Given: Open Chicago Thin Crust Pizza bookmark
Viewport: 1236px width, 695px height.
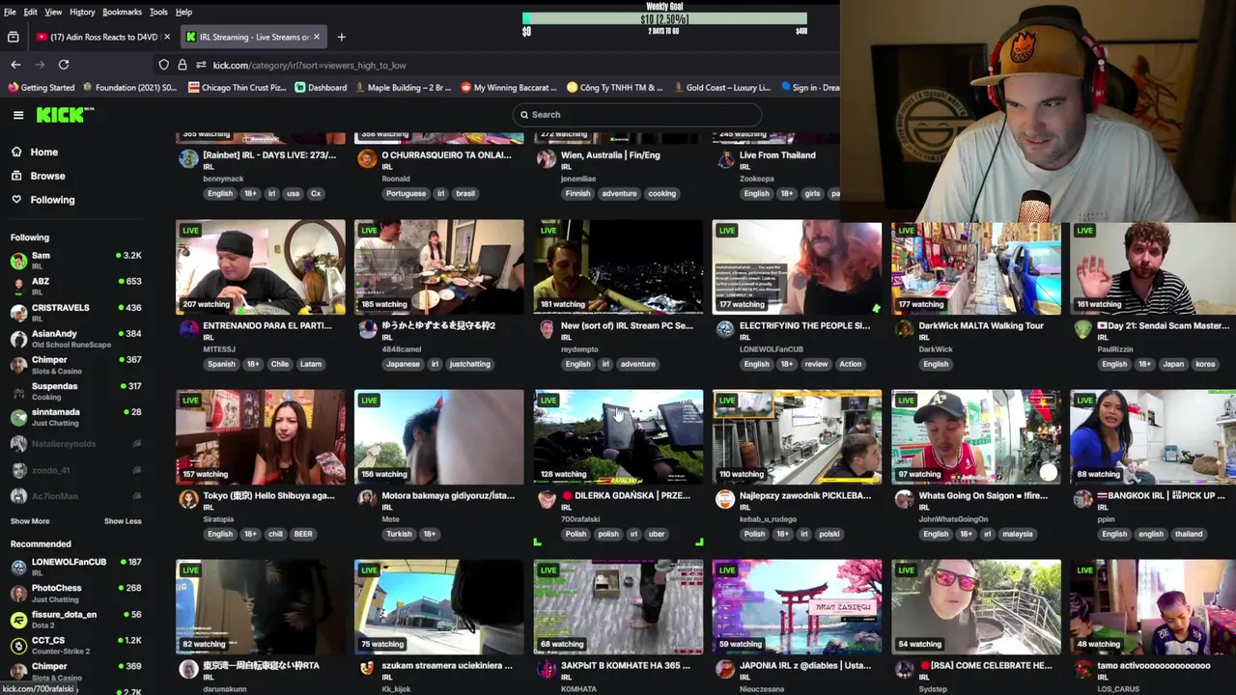Looking at the screenshot, I should pyautogui.click(x=238, y=88).
